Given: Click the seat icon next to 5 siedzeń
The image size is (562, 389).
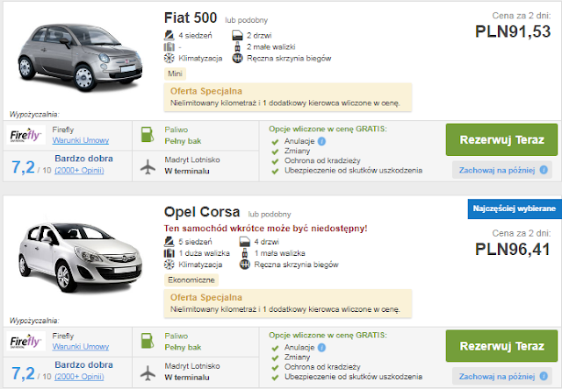Looking at the screenshot, I should click(x=170, y=241).
